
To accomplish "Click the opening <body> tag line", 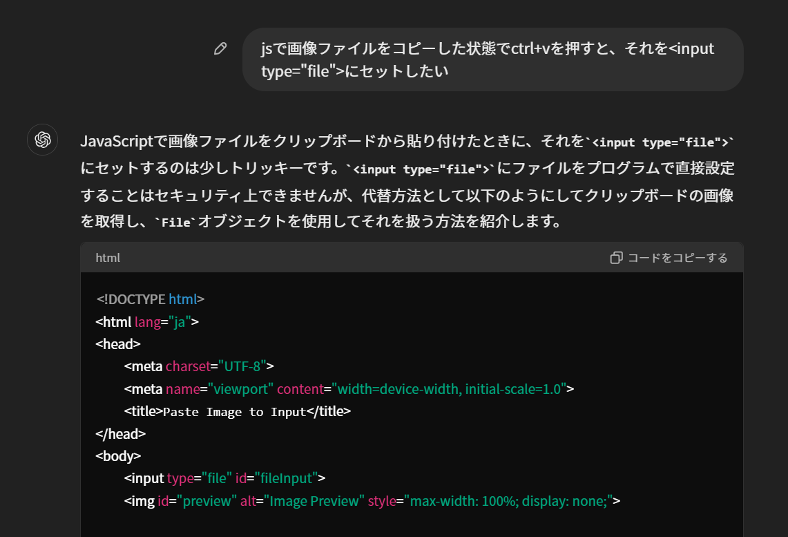I will (x=118, y=456).
